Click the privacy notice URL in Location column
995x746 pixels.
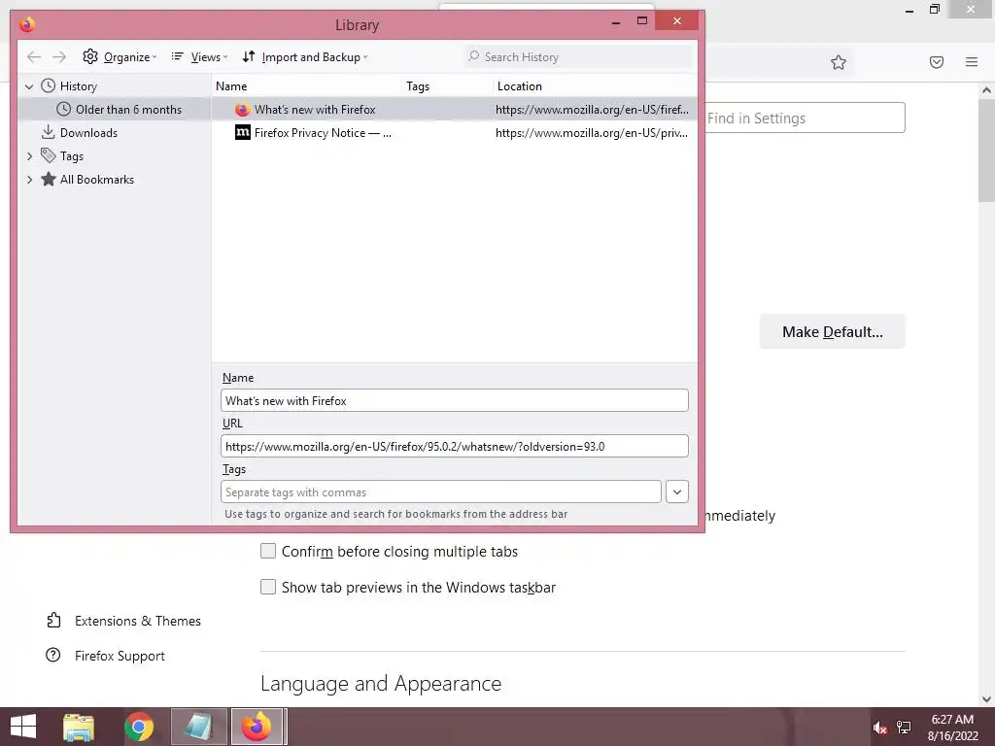(592, 132)
